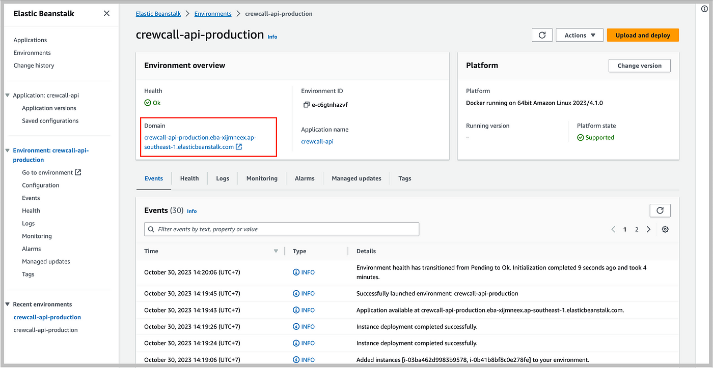
Task: Click Go to environment sidebar link
Action: pyautogui.click(x=47, y=173)
